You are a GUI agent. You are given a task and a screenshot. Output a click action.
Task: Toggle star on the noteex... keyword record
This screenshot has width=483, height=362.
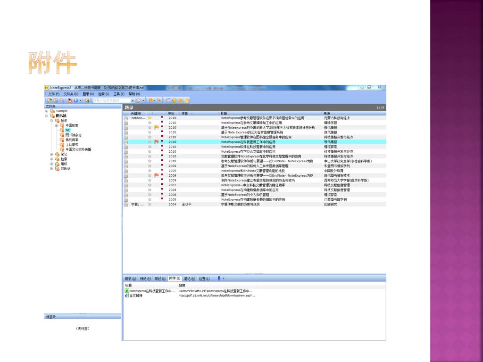point(150,118)
